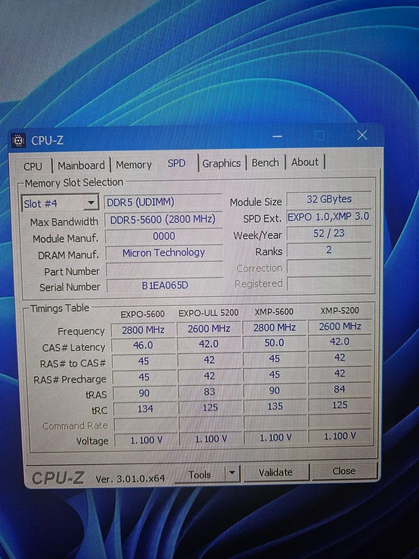Click the Ranks value 2
The width and height of the screenshot is (419, 559).
[x=329, y=250]
